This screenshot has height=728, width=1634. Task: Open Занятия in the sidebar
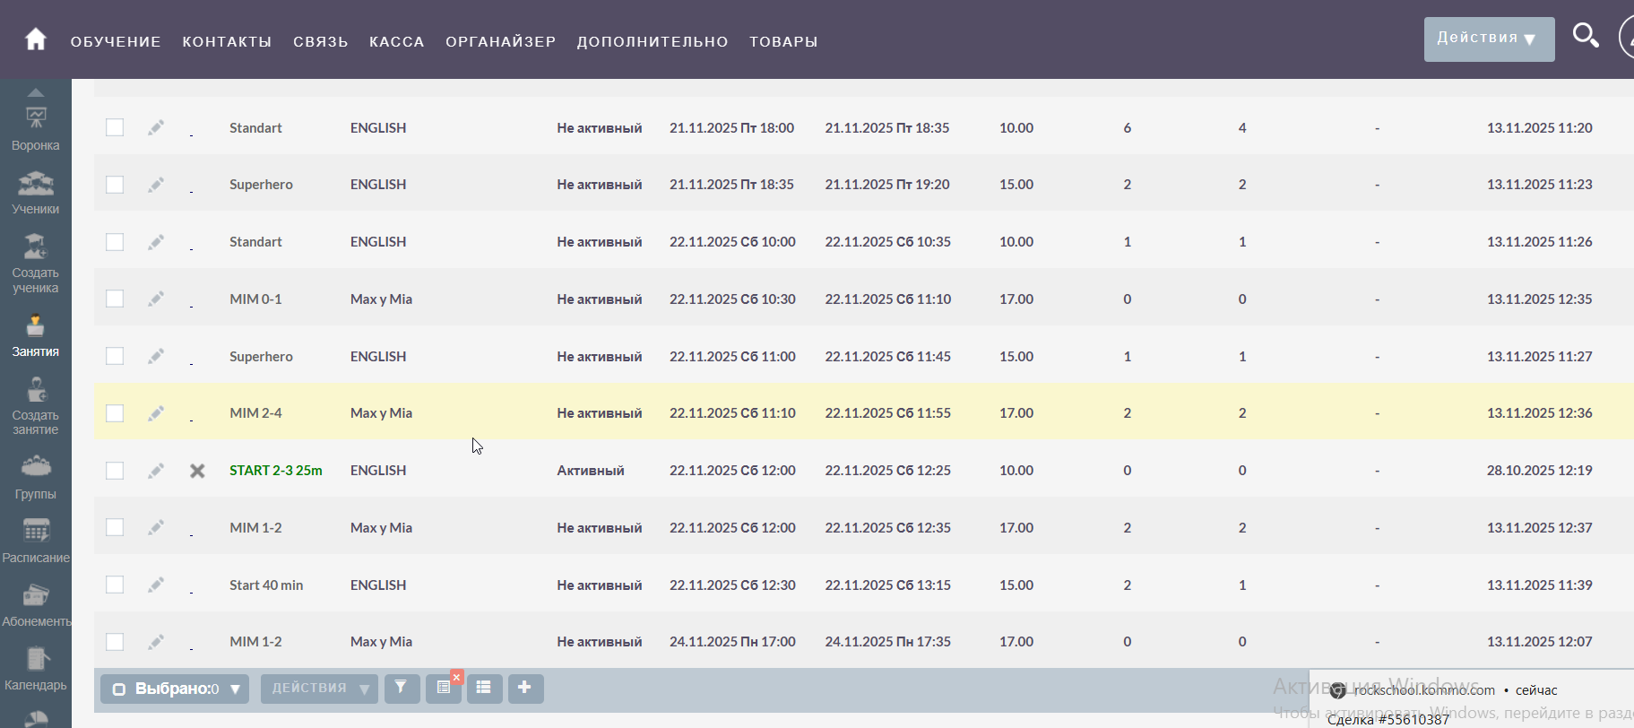click(36, 335)
